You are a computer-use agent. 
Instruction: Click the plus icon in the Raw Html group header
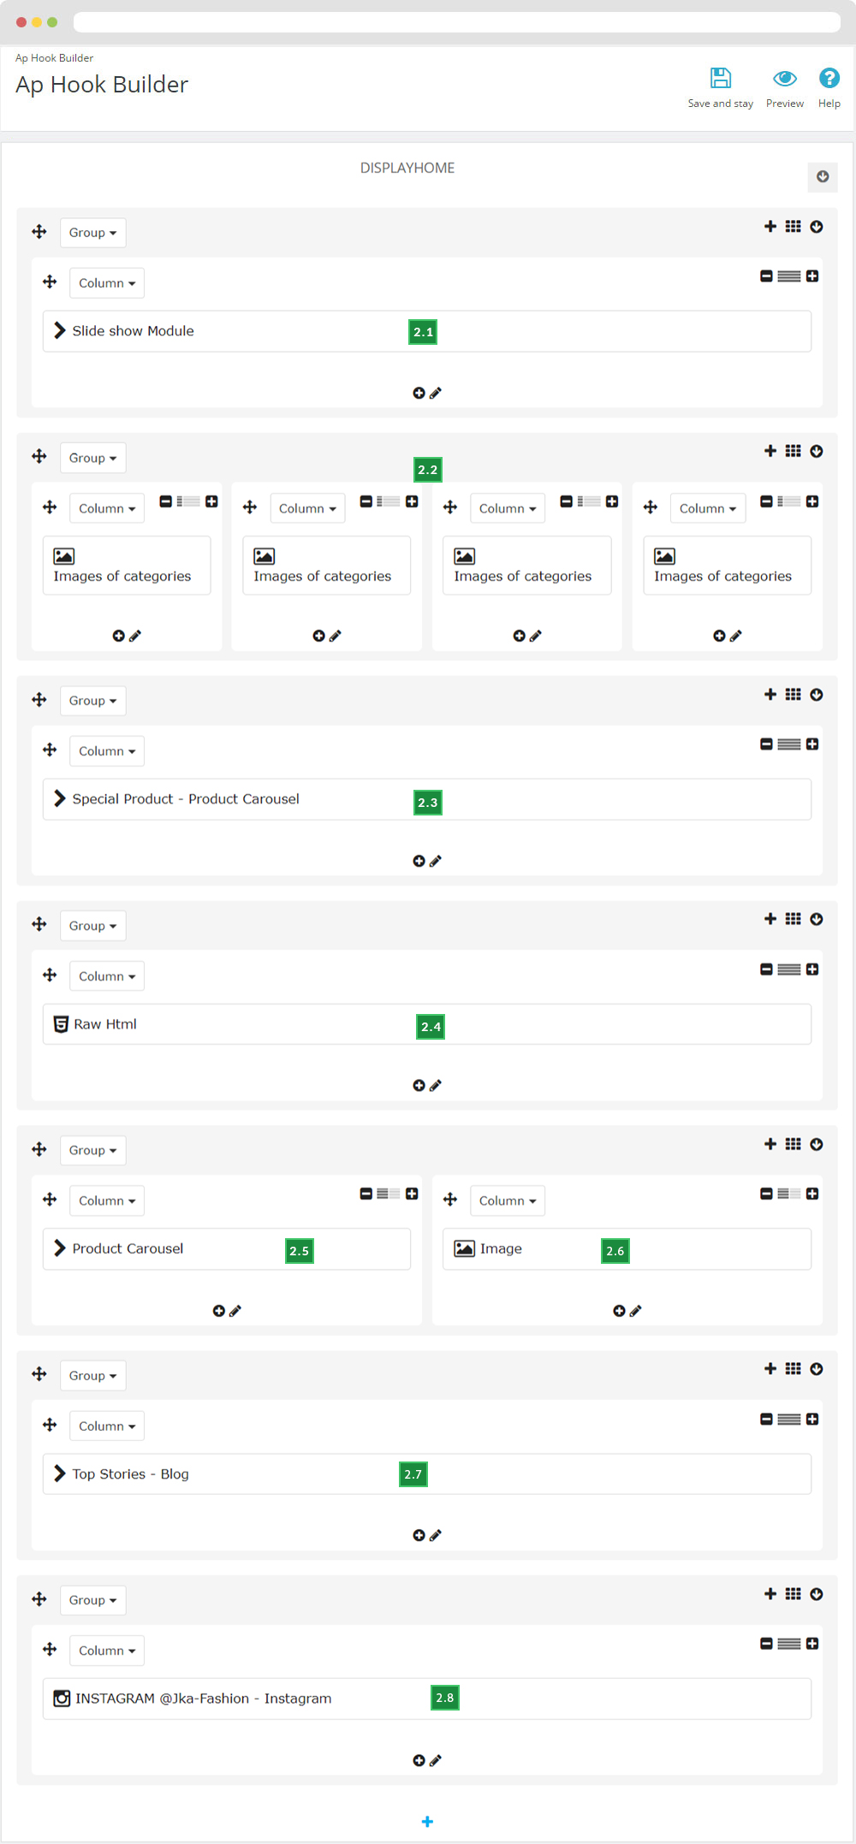coord(770,919)
